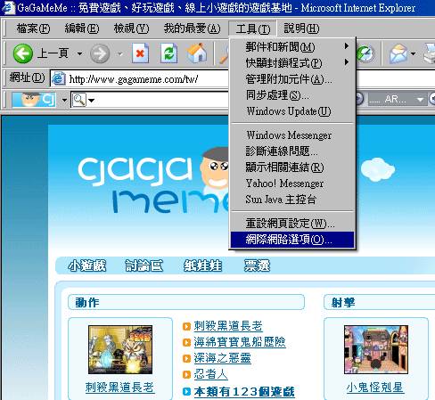Click the IE page icon in address bar
This screenshot has width=435, height=400.
coord(59,79)
